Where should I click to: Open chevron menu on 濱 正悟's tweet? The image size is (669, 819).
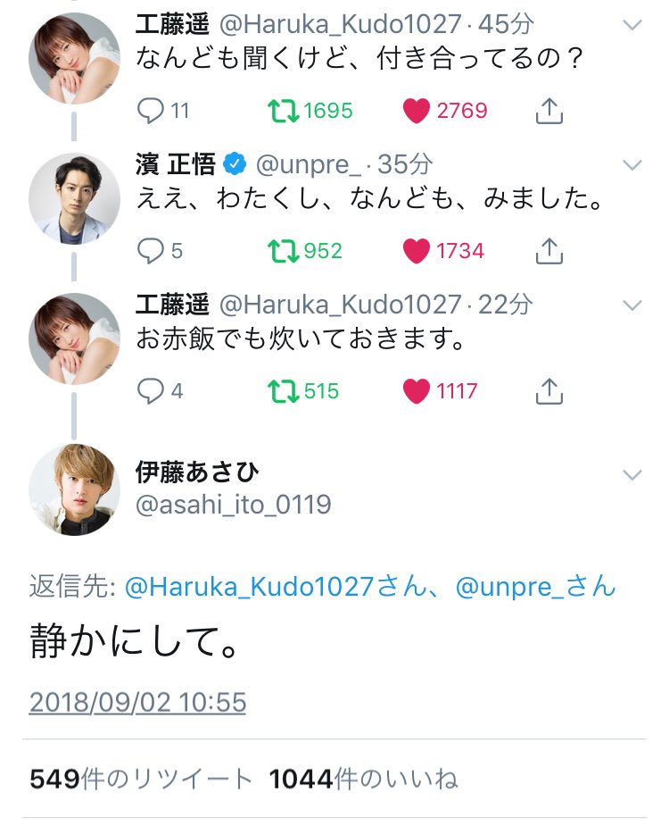coord(632,165)
